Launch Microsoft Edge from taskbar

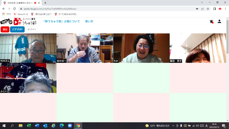62,126
